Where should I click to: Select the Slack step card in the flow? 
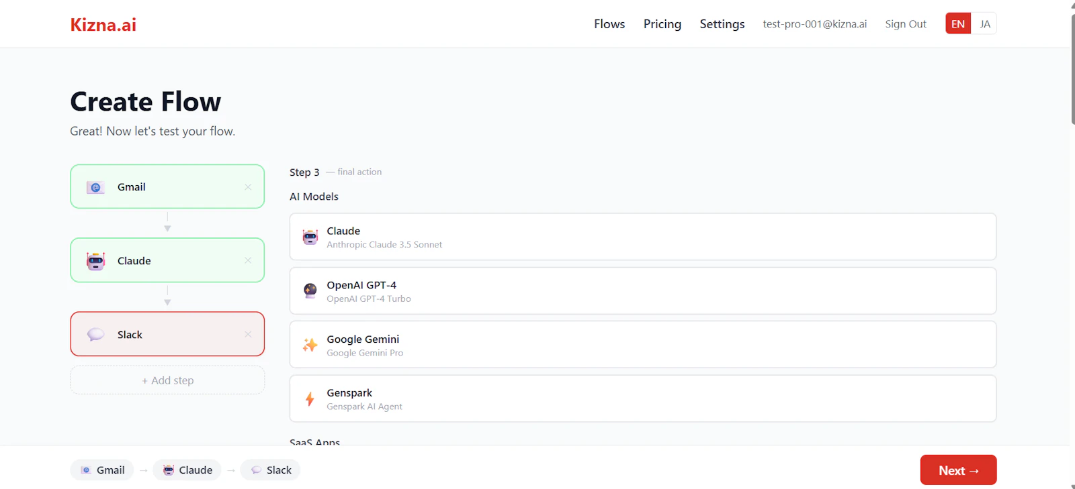point(167,334)
